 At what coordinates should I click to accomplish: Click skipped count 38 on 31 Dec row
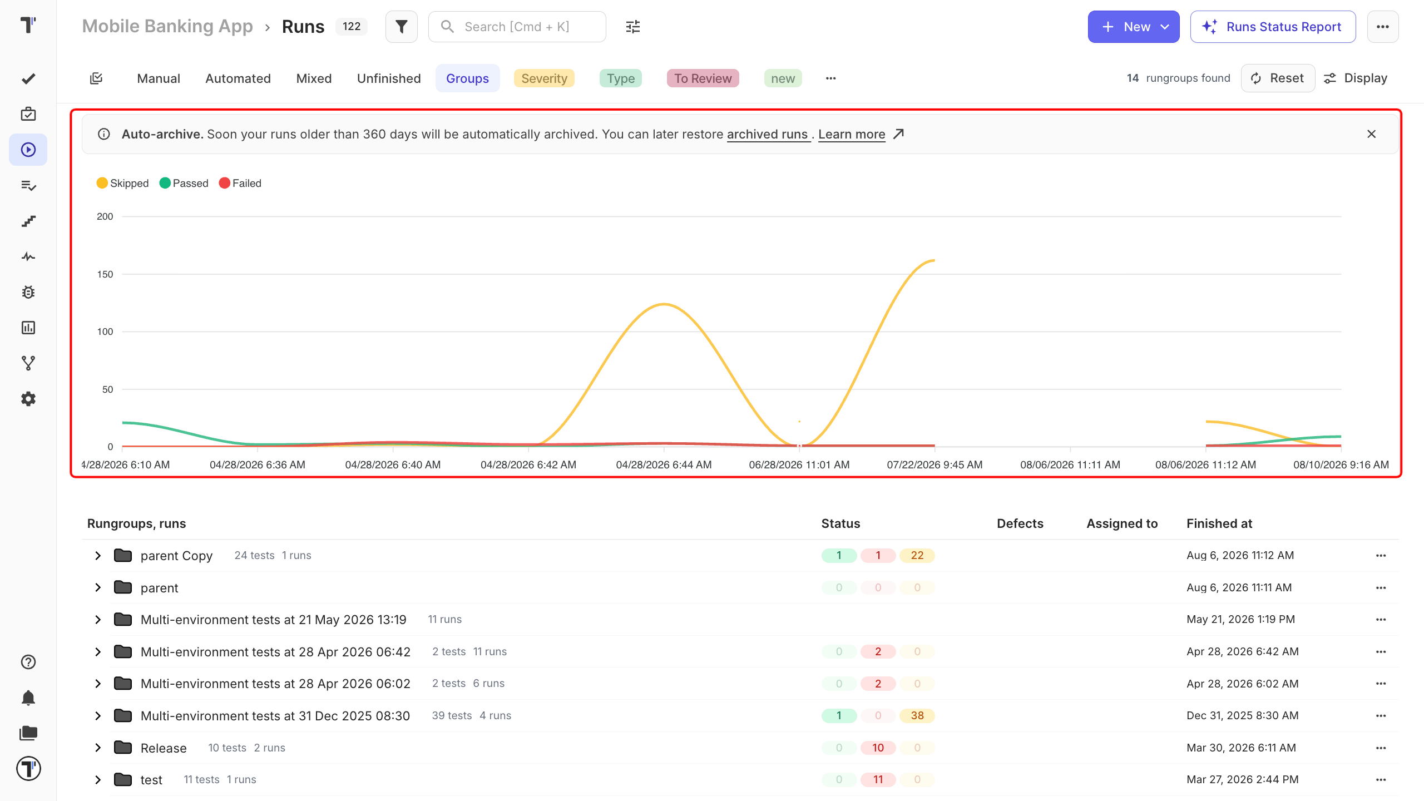(x=917, y=716)
